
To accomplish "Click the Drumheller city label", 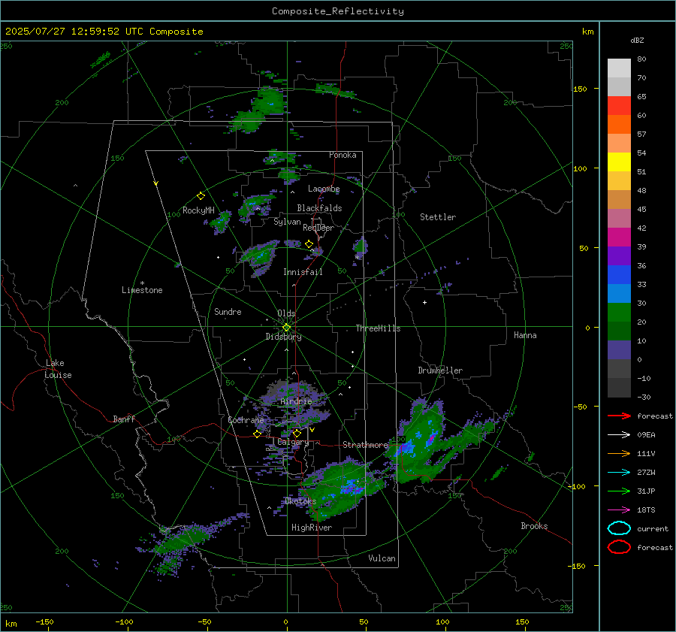I will pyautogui.click(x=440, y=370).
